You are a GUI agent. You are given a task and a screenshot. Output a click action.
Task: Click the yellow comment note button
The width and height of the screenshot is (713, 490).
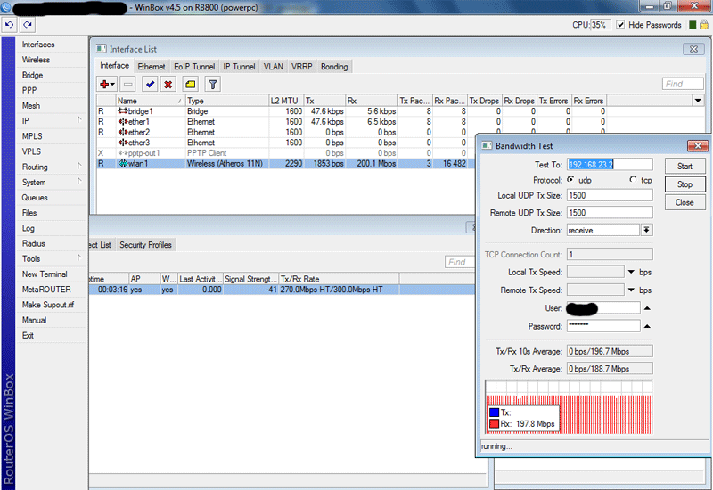pos(190,84)
